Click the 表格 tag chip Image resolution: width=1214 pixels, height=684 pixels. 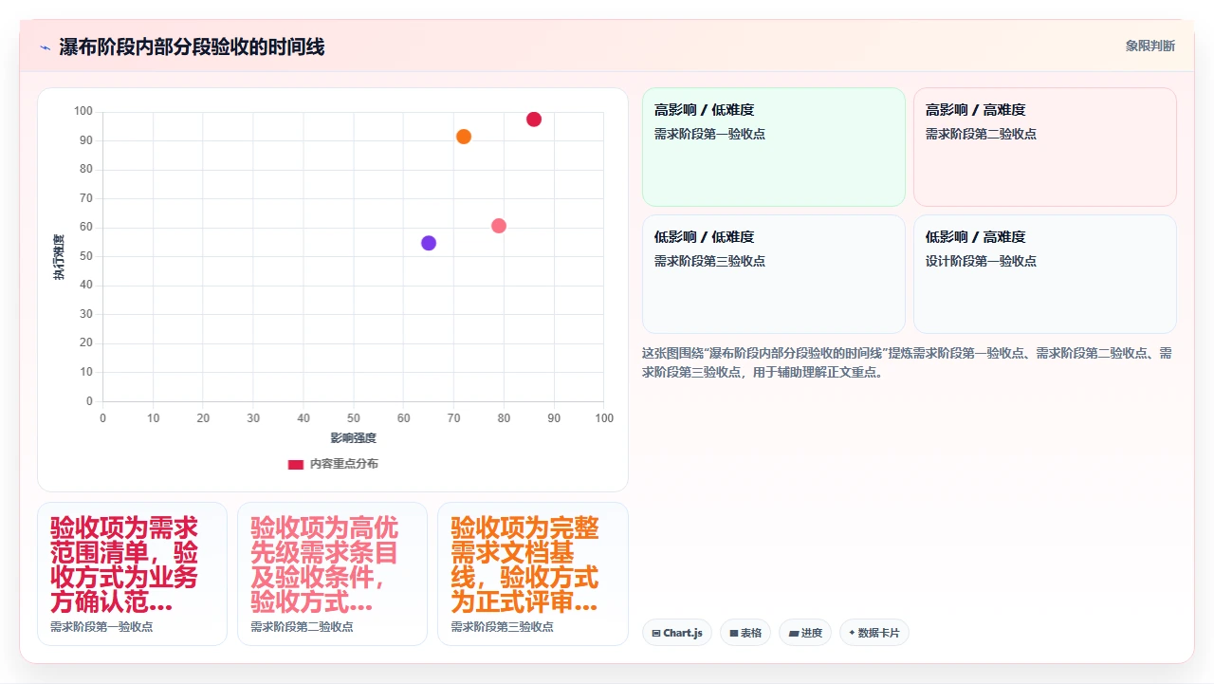(745, 633)
